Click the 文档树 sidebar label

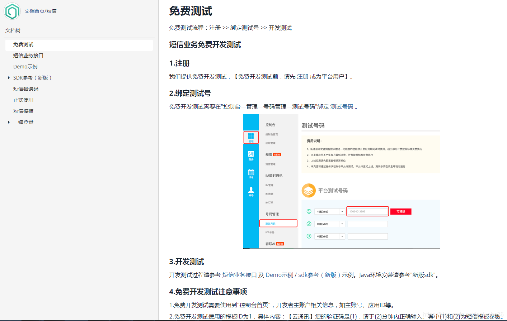click(13, 30)
